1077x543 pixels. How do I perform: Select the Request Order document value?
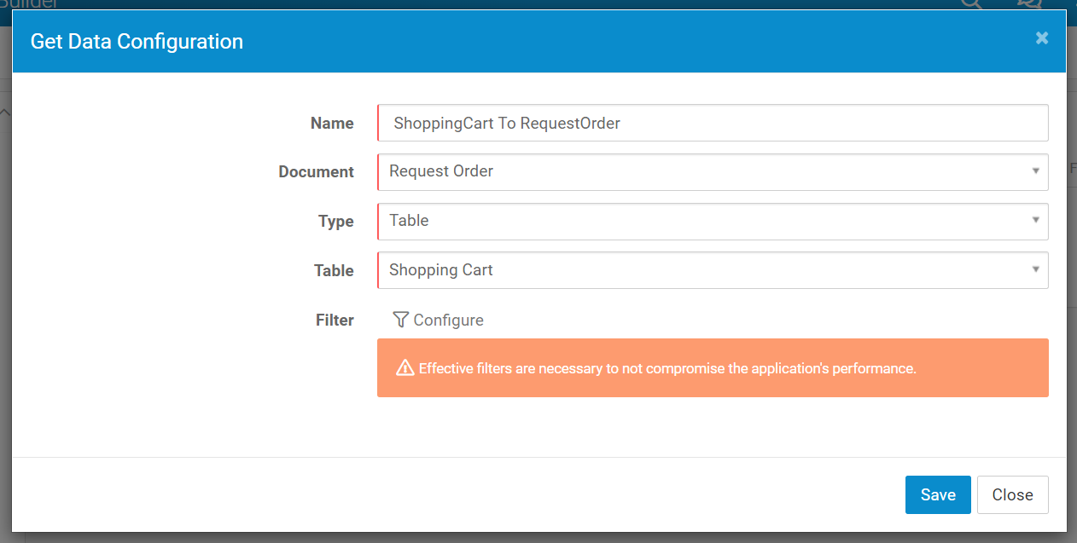pyautogui.click(x=441, y=171)
